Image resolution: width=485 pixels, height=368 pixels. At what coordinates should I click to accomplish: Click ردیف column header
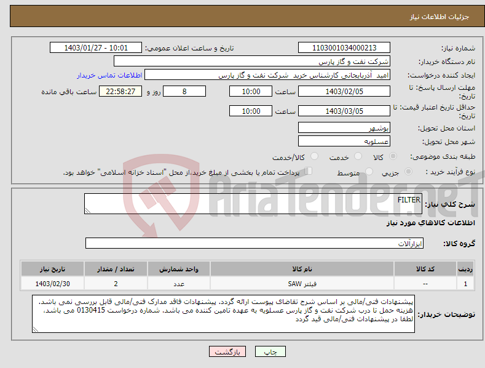(x=465, y=269)
